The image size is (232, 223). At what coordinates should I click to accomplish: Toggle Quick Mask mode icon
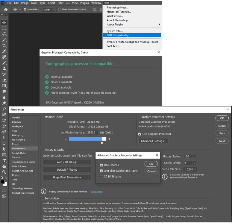point(4,190)
